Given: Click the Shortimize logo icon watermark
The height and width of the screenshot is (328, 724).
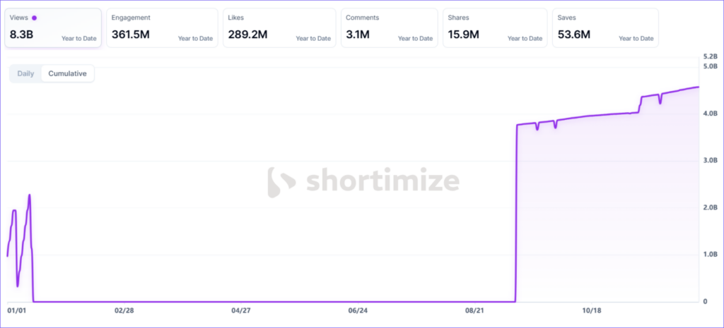Looking at the screenshot, I should click(x=282, y=181).
